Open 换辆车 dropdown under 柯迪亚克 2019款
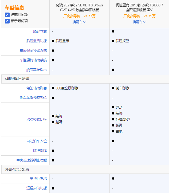The width and height of the screenshot is (169, 193). click(139, 22)
